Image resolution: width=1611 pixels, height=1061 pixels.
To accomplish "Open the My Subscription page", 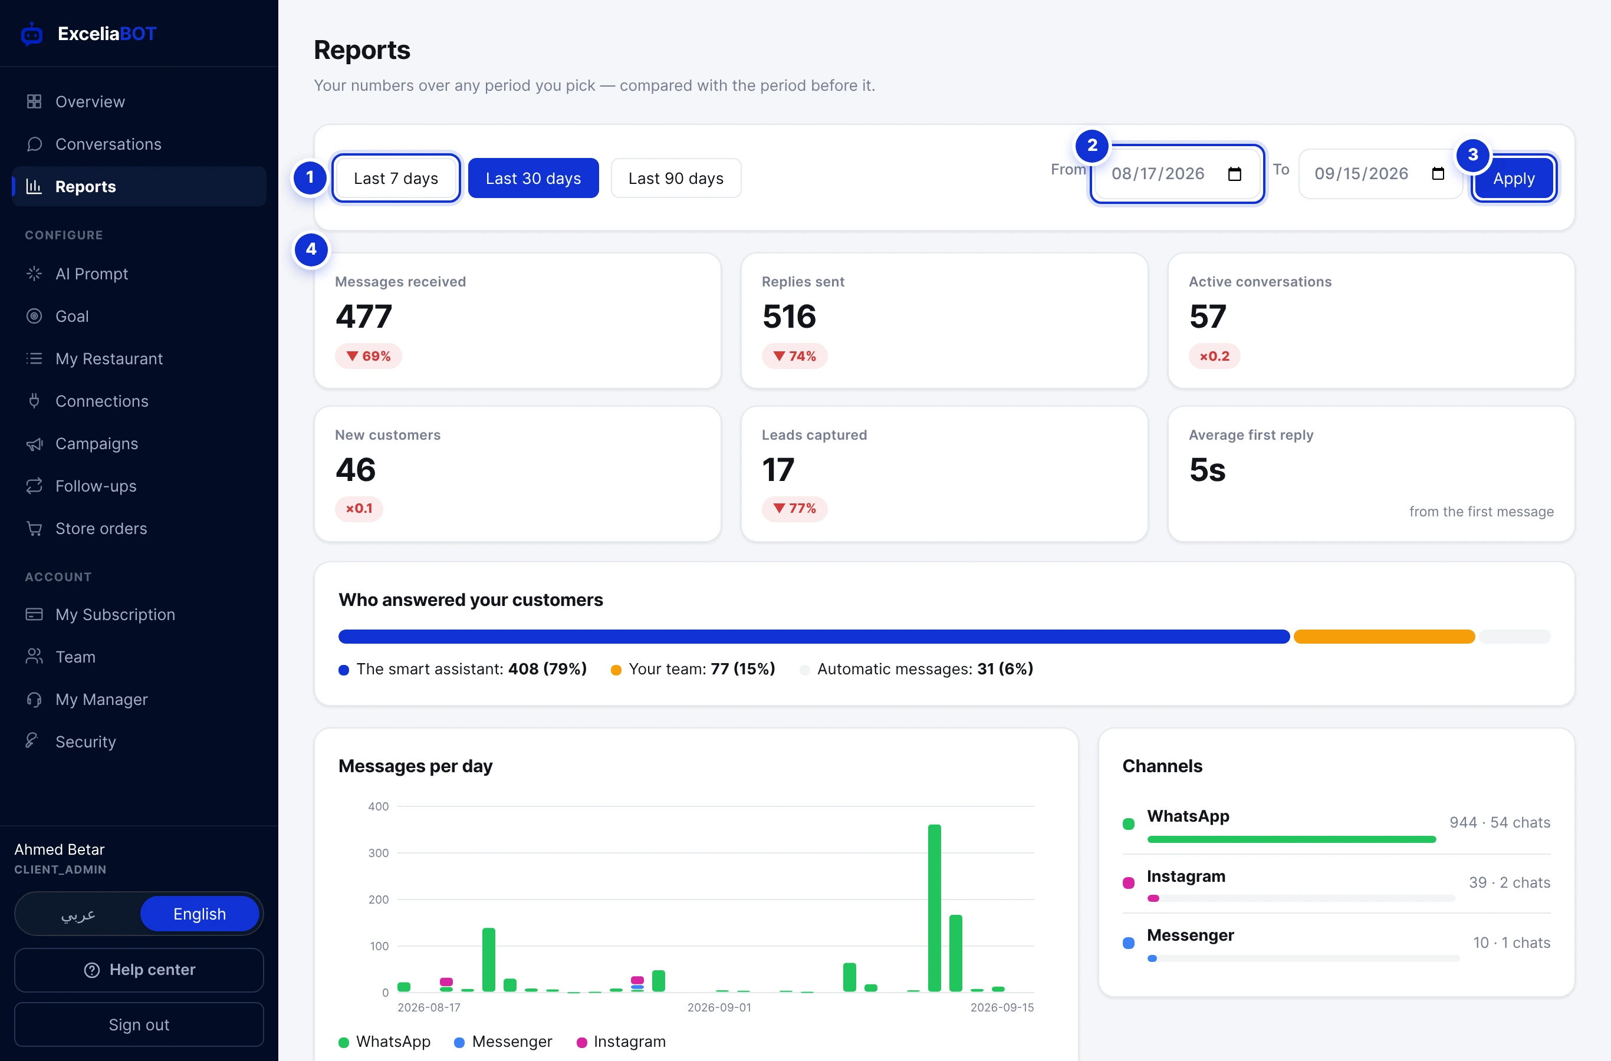I will point(139,614).
